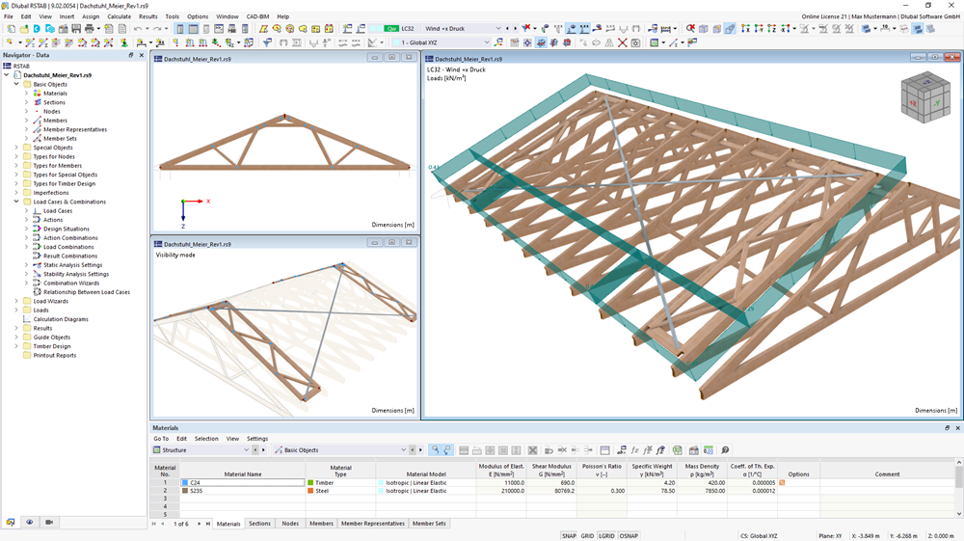Click the video camera icon in Navigator footer
The height and width of the screenshot is (541, 964).
click(49, 522)
